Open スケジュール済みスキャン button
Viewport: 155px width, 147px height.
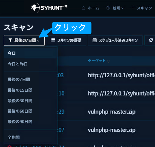click(115, 40)
